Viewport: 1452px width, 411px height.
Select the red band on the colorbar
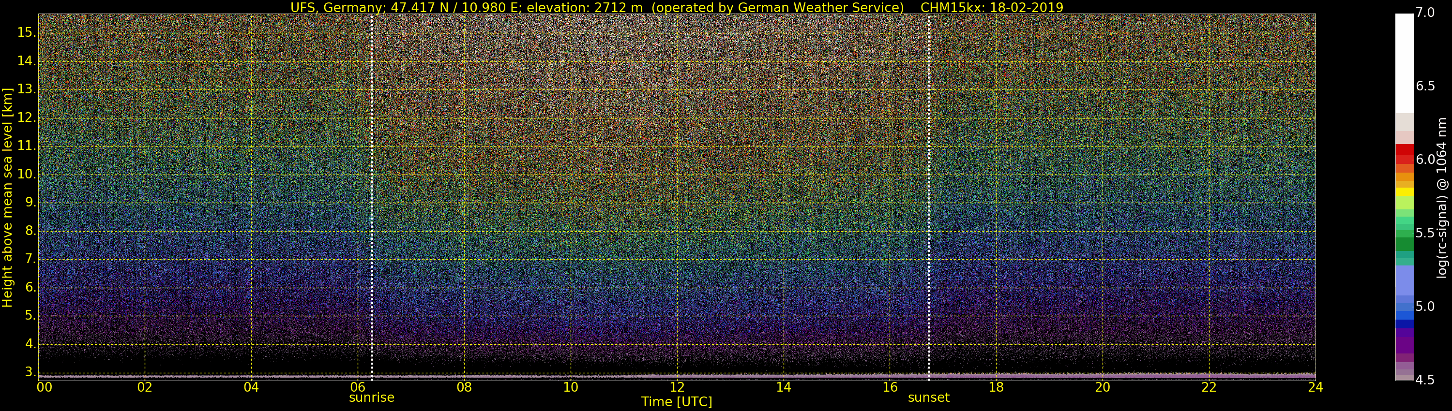pos(1404,154)
